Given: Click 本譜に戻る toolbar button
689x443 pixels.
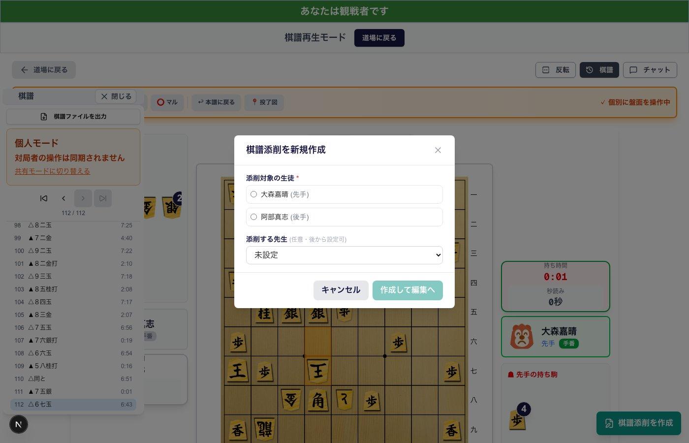Looking at the screenshot, I should tap(216, 102).
